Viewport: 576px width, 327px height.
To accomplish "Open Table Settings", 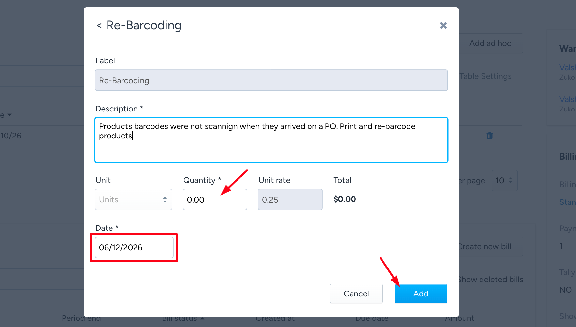I will [x=485, y=76].
